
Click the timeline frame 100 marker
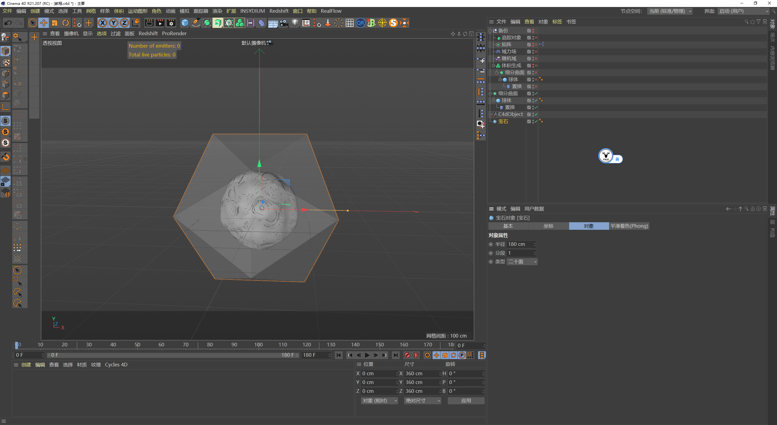point(259,345)
